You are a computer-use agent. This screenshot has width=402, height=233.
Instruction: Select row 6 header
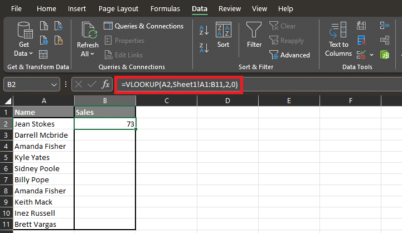6,169
